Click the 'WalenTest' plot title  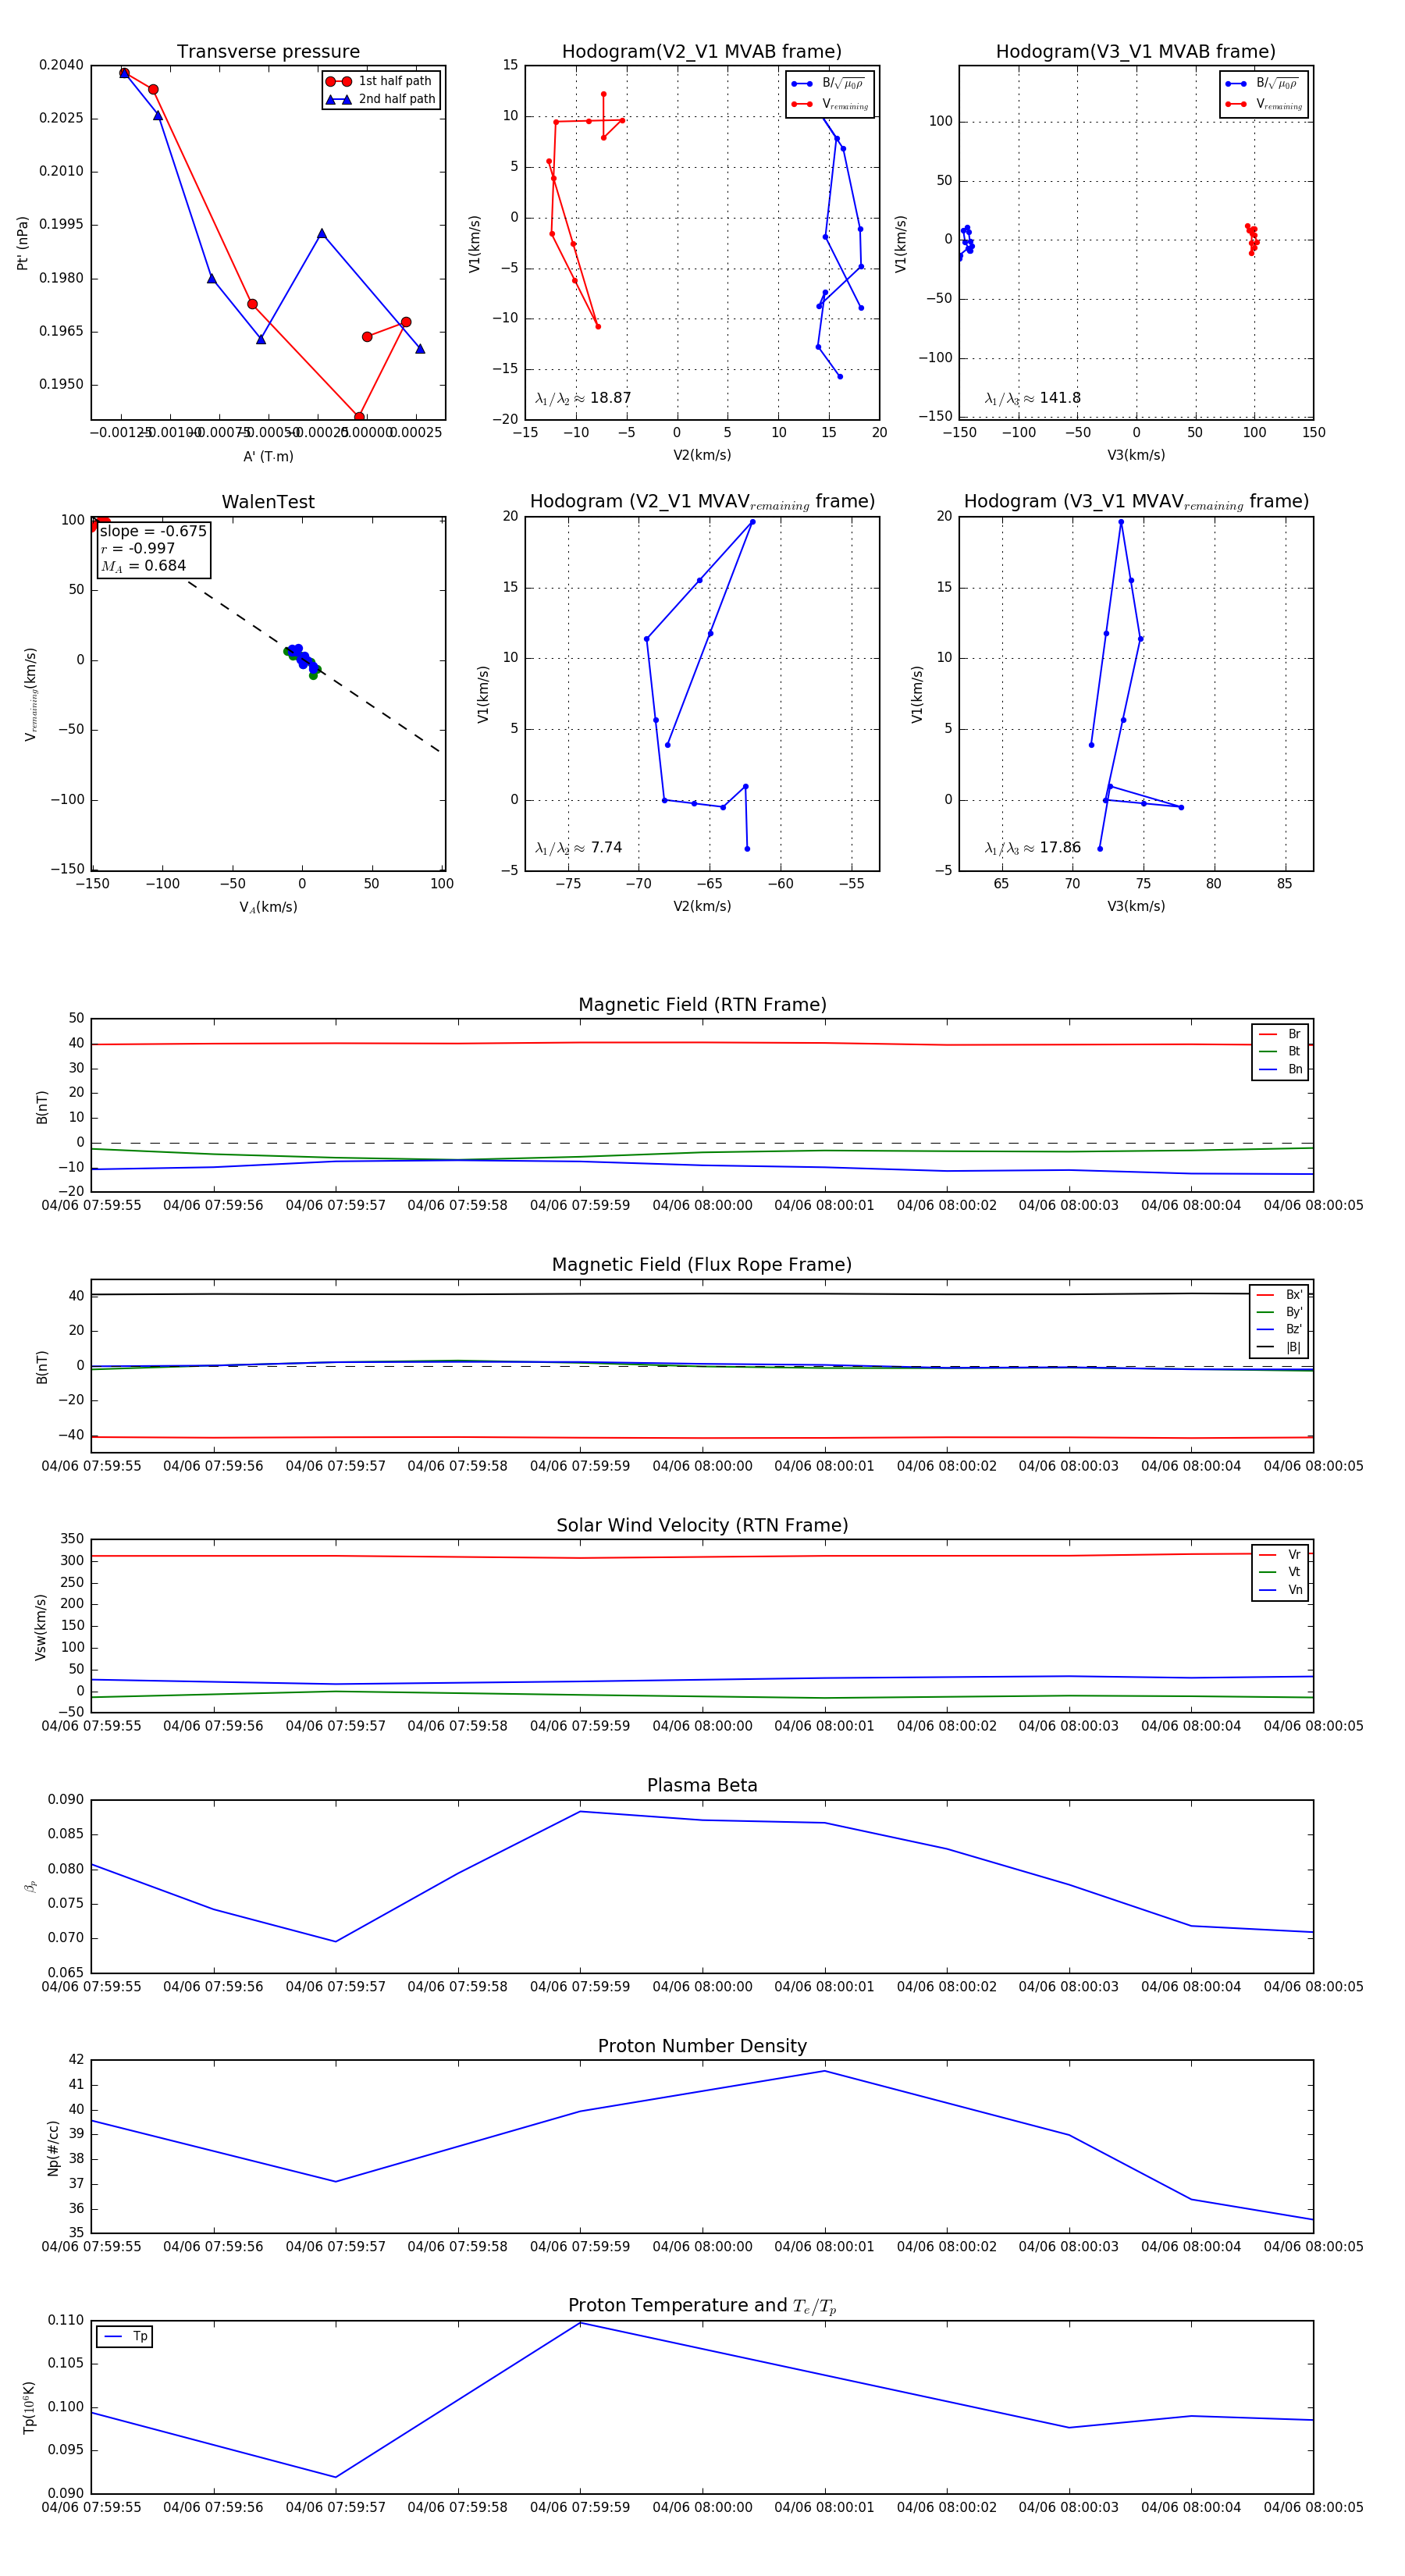pos(268,502)
